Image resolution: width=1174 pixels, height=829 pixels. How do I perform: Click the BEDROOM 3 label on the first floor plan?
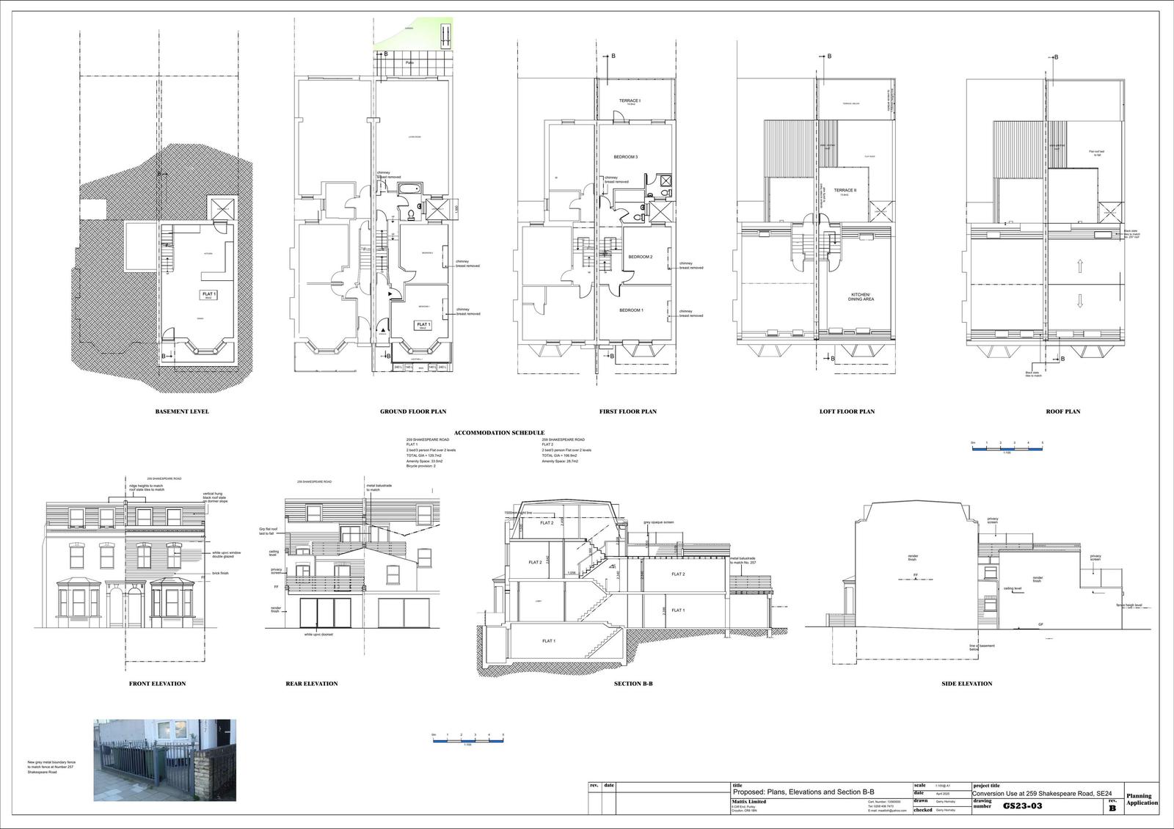(x=626, y=156)
